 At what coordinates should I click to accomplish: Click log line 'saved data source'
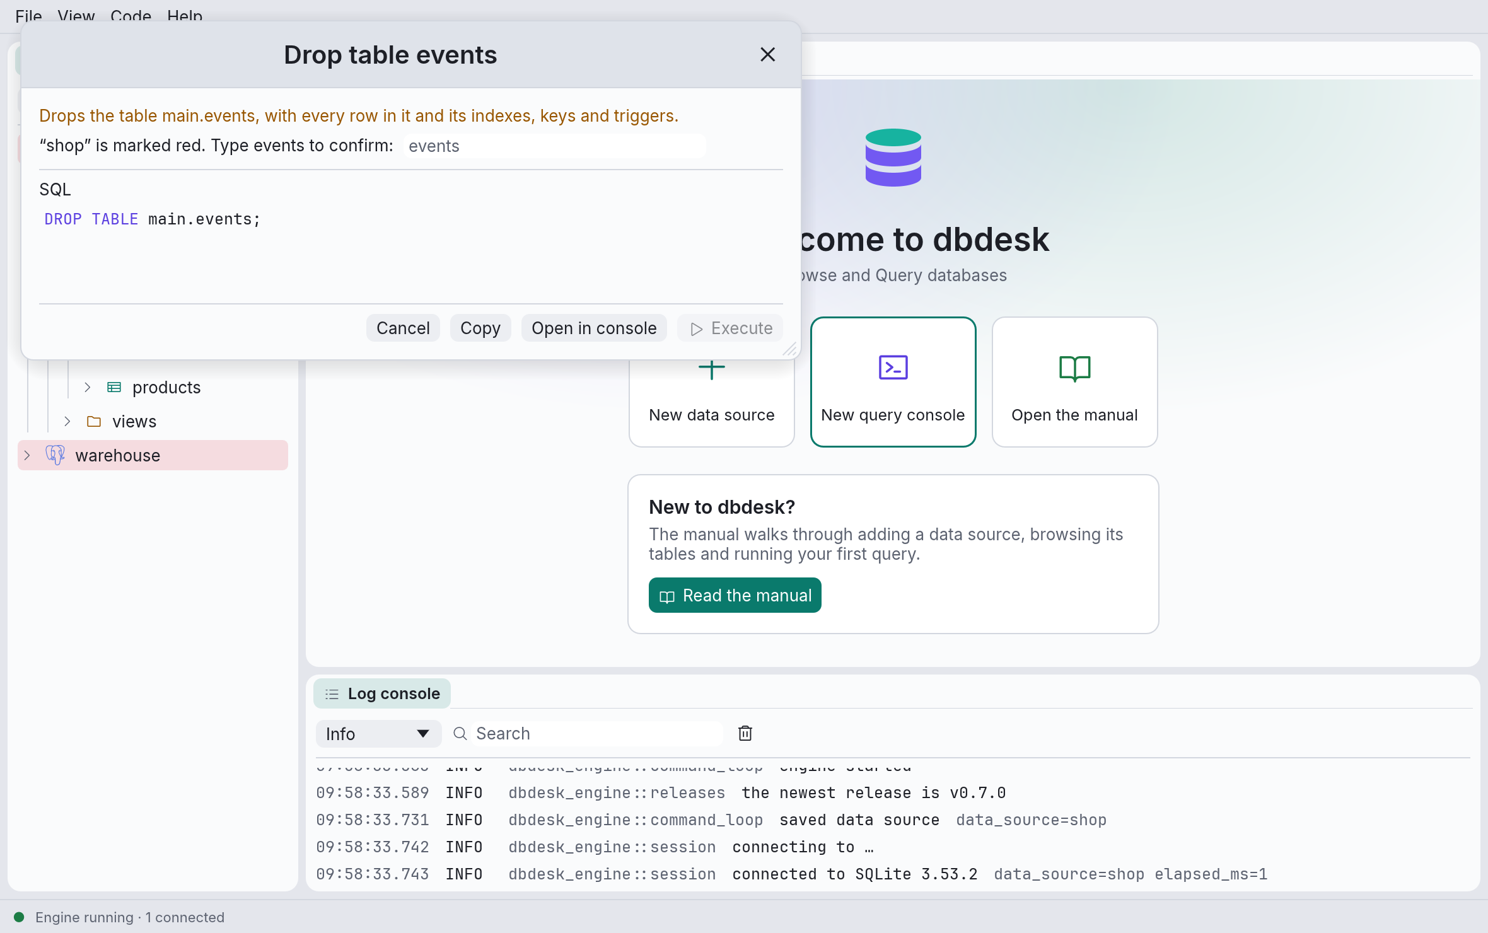point(859,820)
